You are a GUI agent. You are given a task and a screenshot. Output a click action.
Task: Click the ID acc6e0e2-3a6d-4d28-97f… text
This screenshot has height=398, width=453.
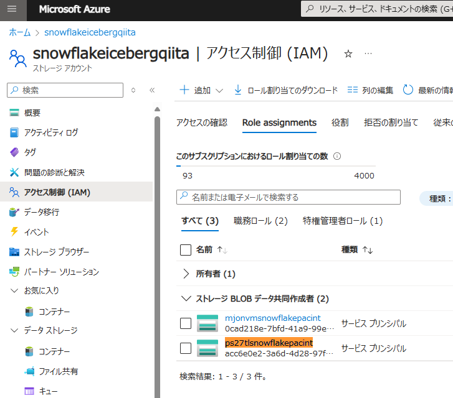(x=279, y=353)
